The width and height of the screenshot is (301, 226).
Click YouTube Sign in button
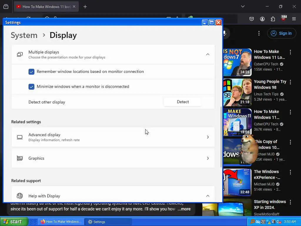coord(281,33)
